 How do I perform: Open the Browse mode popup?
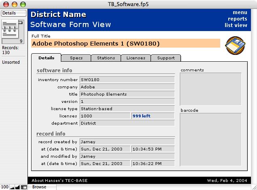pos(42,187)
